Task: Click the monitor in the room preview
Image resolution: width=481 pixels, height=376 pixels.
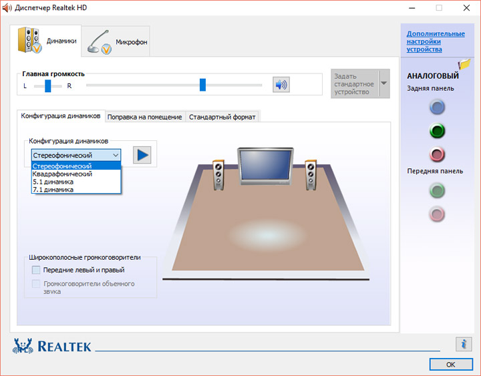Action: [x=266, y=166]
